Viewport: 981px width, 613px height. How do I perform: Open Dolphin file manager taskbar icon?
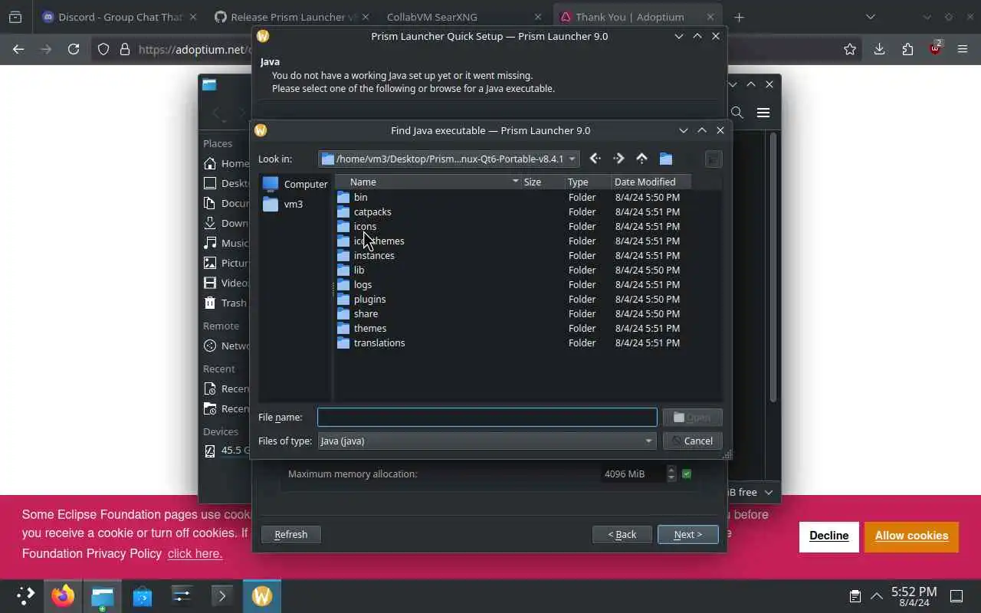[103, 595]
